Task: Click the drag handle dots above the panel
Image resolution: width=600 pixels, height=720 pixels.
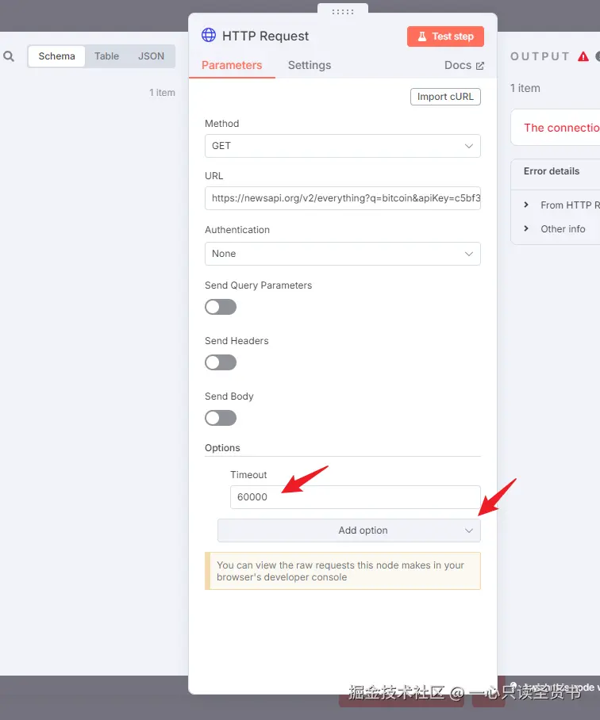Action: tap(343, 11)
